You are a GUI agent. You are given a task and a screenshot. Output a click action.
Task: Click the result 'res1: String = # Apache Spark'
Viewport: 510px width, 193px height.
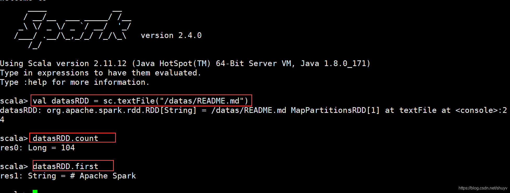pyautogui.click(x=68, y=176)
